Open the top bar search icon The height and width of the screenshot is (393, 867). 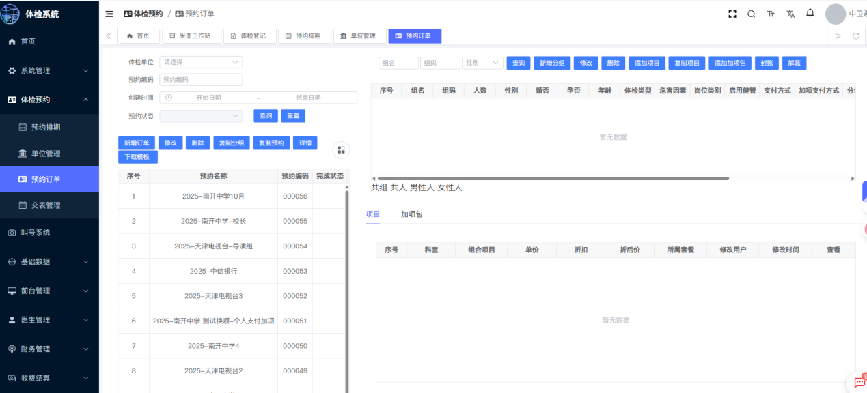pyautogui.click(x=752, y=14)
